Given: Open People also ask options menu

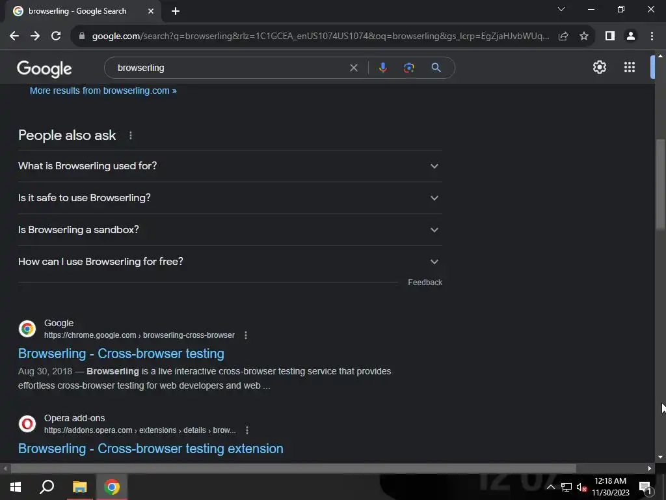Looking at the screenshot, I should 130,135.
